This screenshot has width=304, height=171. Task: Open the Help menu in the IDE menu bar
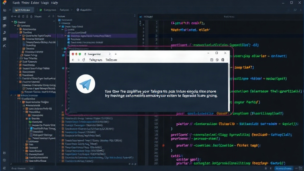(x=54, y=3)
